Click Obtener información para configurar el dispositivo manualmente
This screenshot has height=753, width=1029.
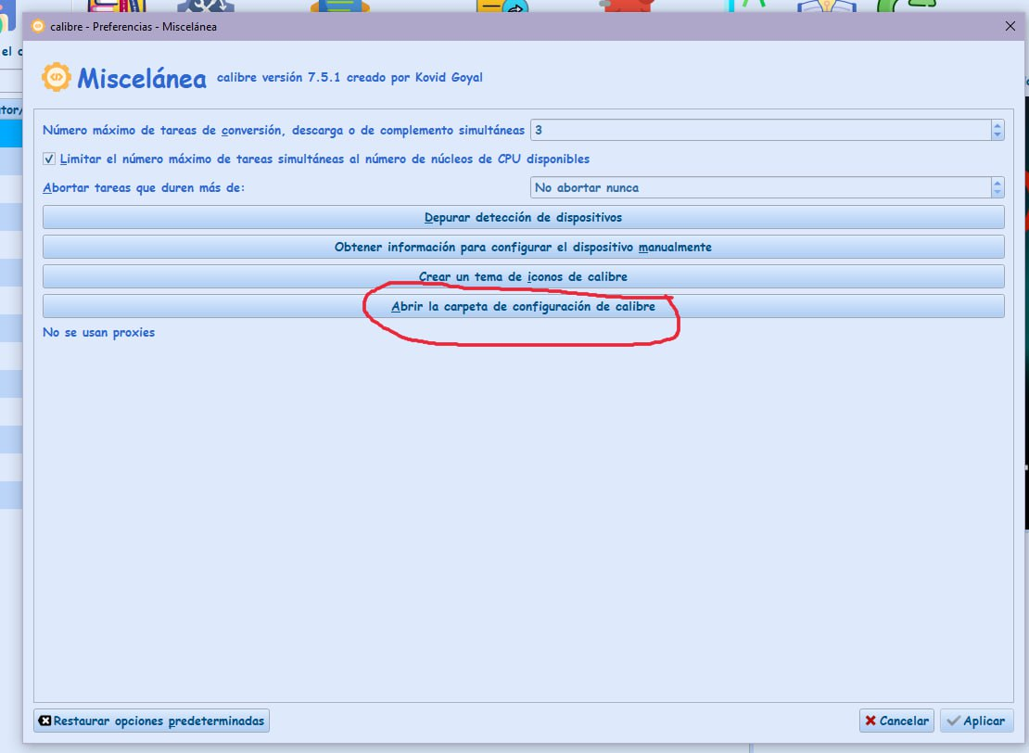coord(523,247)
